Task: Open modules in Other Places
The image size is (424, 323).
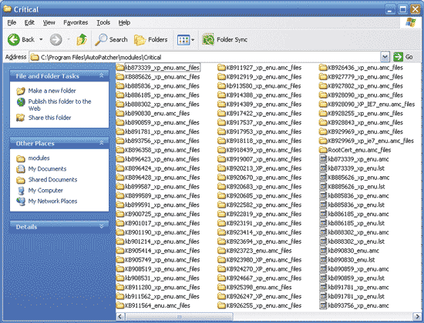Action: [39, 158]
